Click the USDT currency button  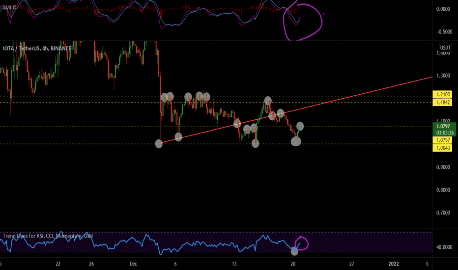pyautogui.click(x=445, y=48)
